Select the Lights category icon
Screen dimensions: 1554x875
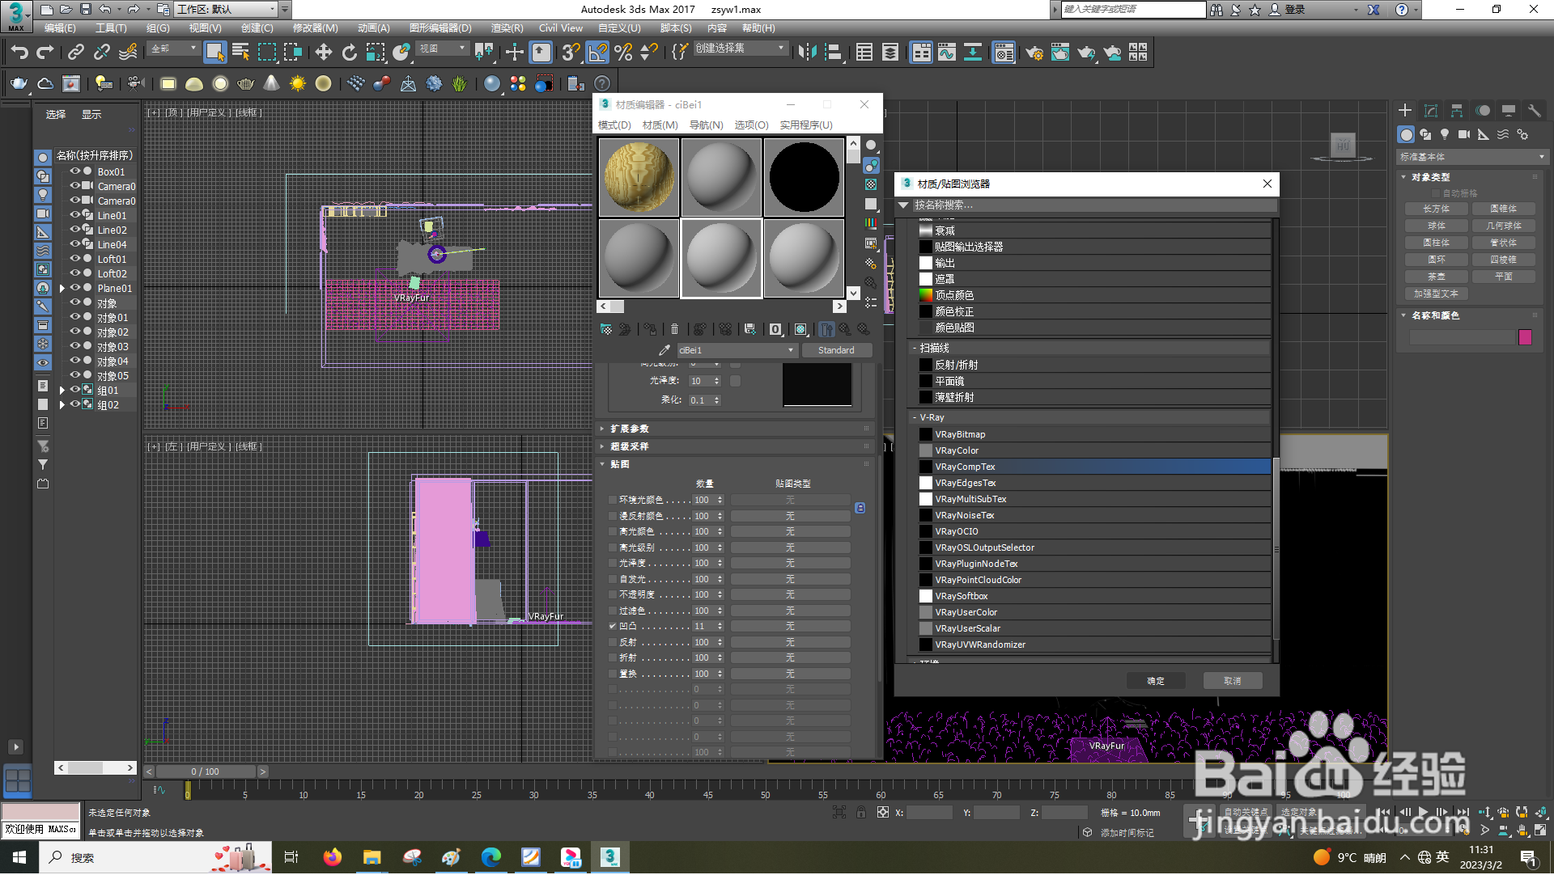[x=1445, y=134]
